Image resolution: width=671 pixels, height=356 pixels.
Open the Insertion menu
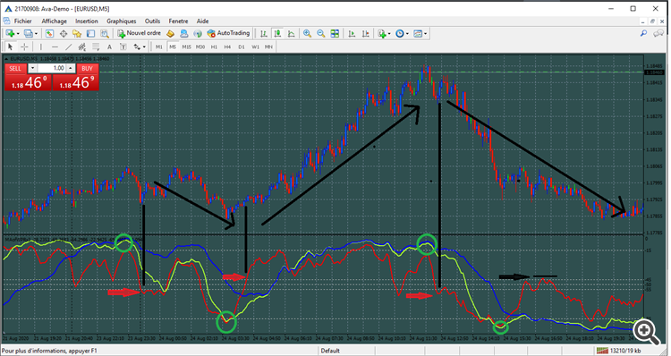[87, 21]
